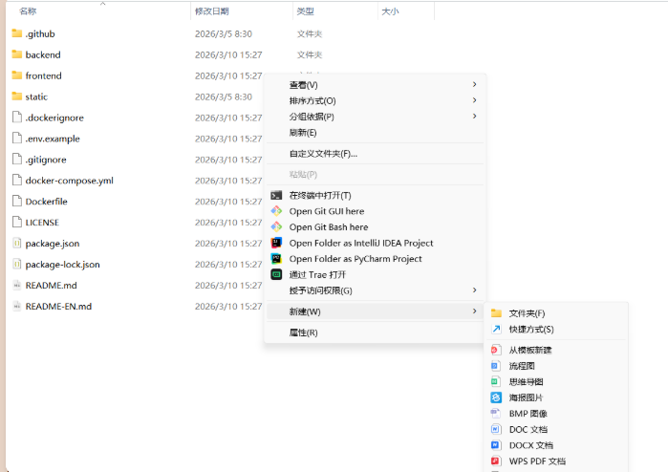The height and width of the screenshot is (472, 668).
Task: Click the PyCharm project icon
Action: coord(276,259)
